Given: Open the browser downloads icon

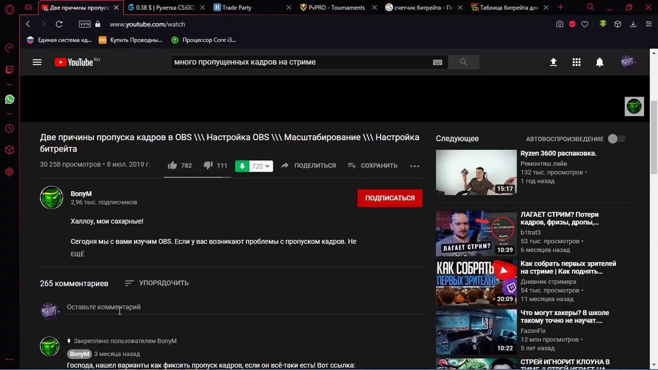Looking at the screenshot, I should click(633, 24).
